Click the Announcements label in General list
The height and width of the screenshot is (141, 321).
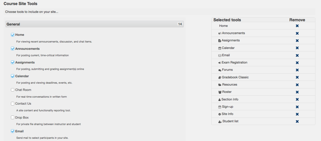click(x=27, y=49)
